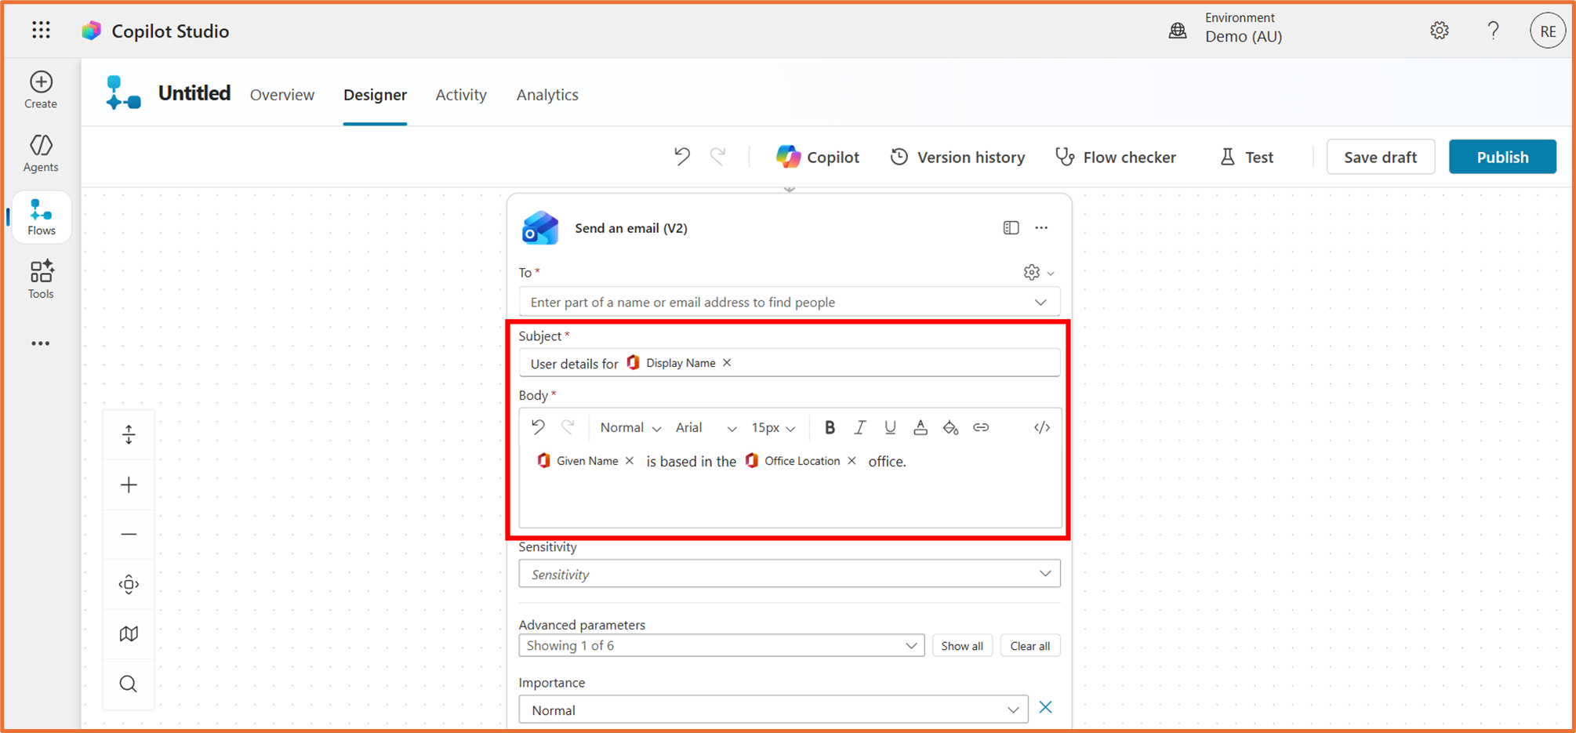Click the Save draft button
Screen dimensions: 1576x733
coord(1380,157)
